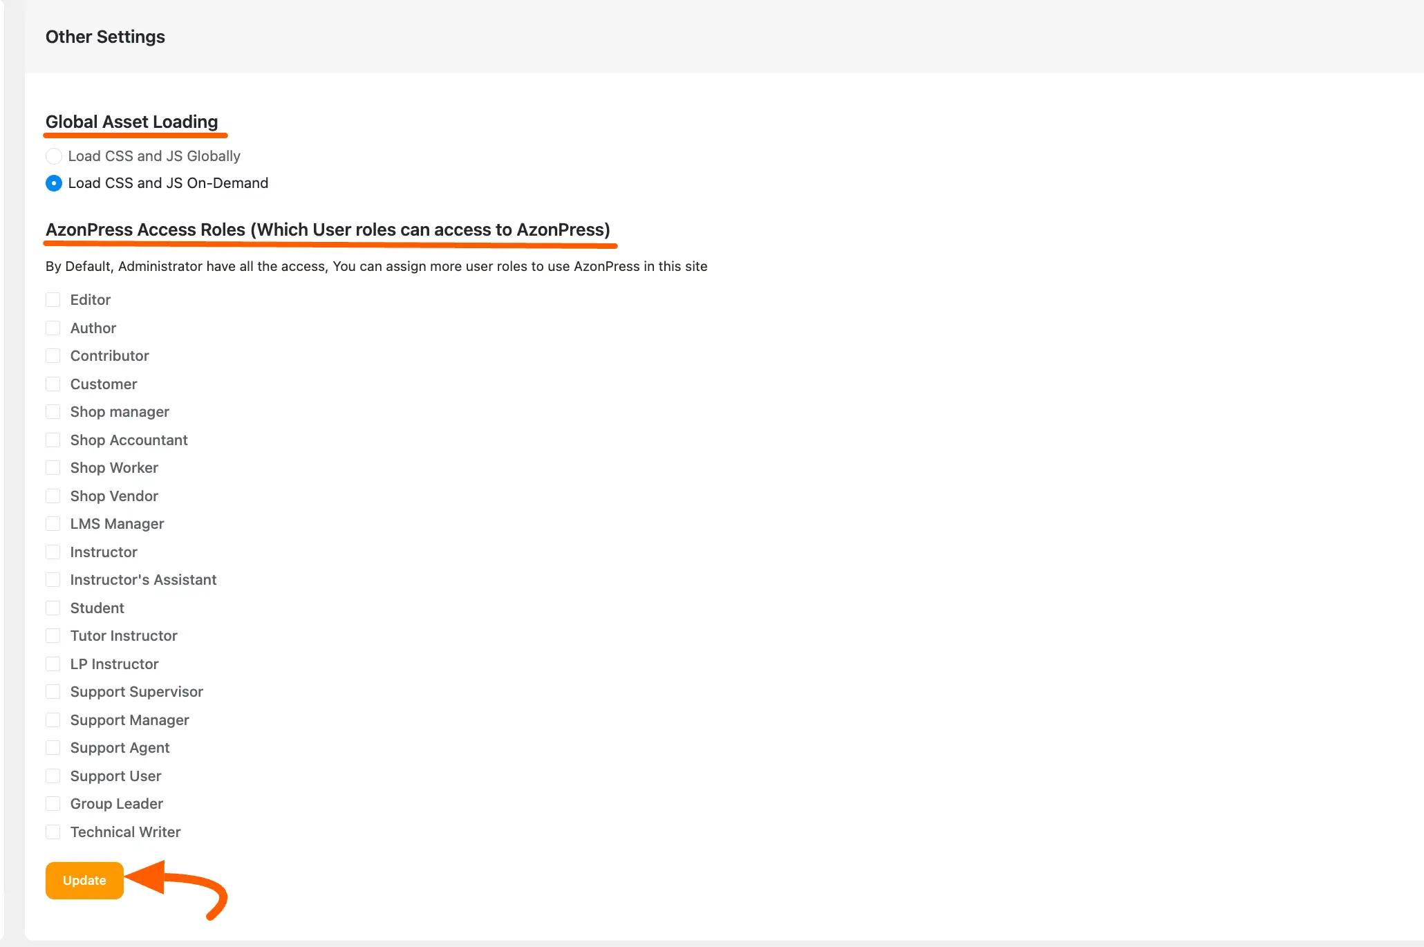Check the Shop Accountant checkbox

pyautogui.click(x=53, y=440)
